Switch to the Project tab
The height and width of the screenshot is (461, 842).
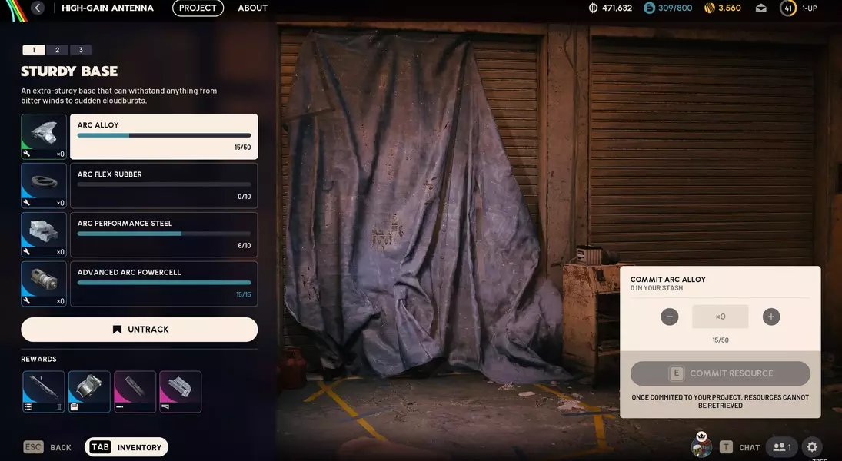[198, 8]
